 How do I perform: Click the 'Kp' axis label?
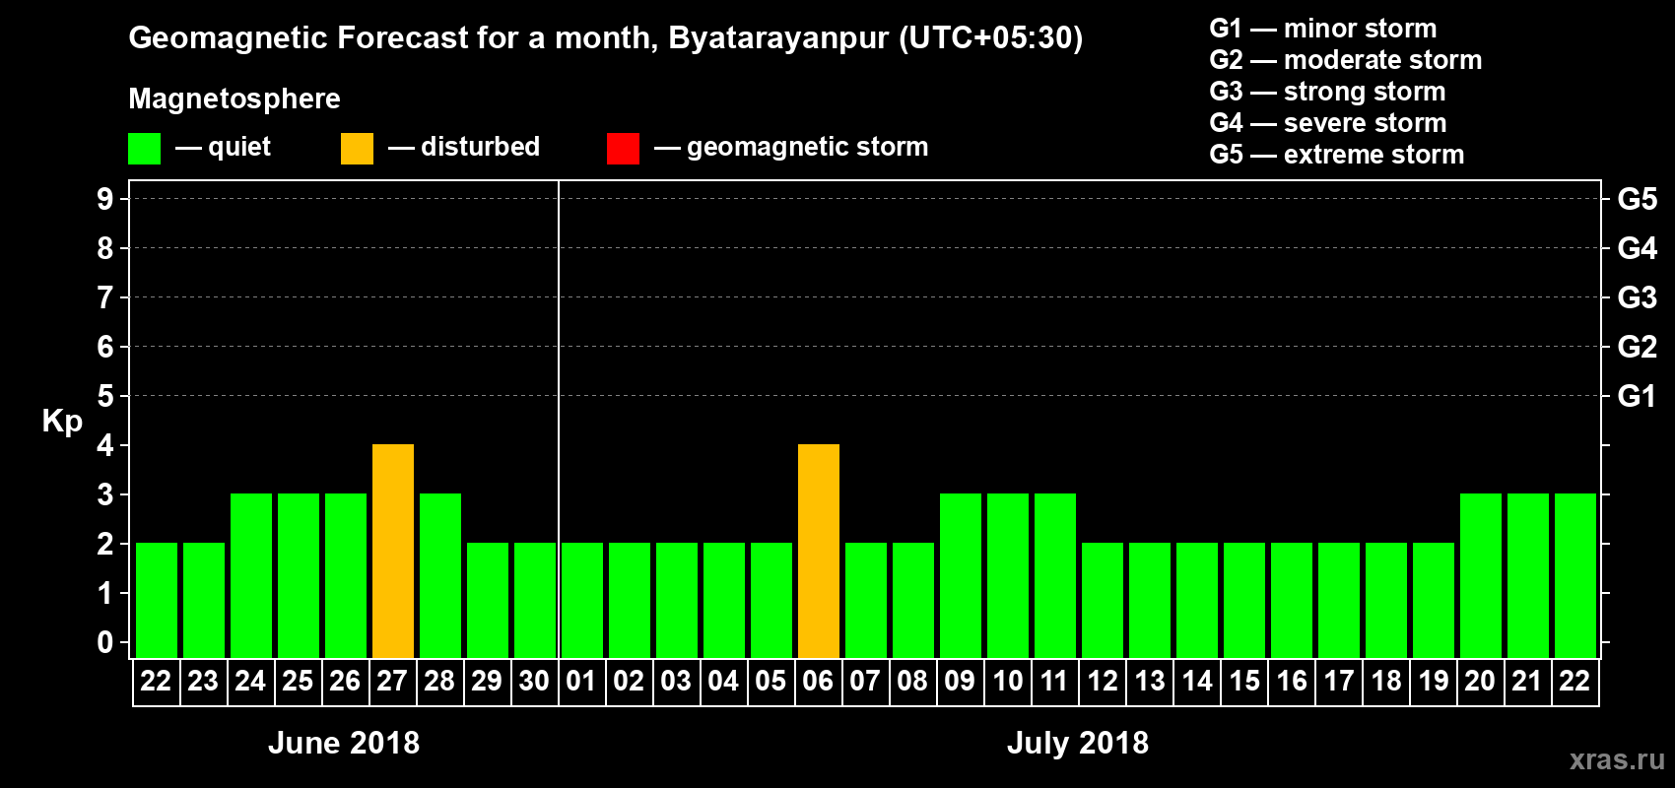[x=62, y=422]
